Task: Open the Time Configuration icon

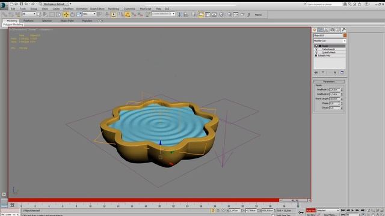Action: point(363,215)
